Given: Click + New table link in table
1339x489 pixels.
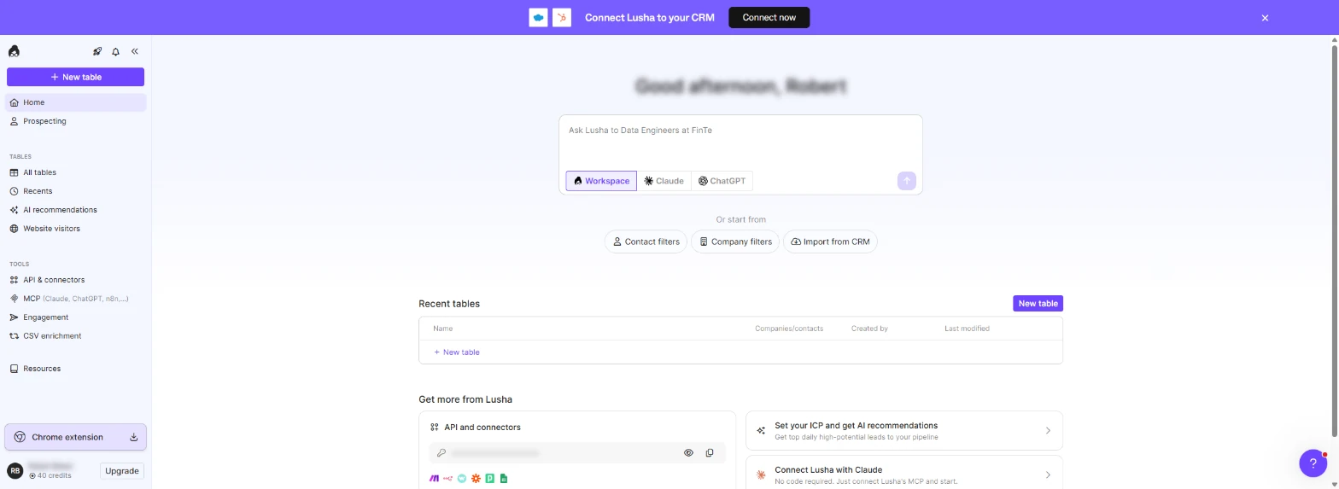Looking at the screenshot, I should pyautogui.click(x=457, y=352).
